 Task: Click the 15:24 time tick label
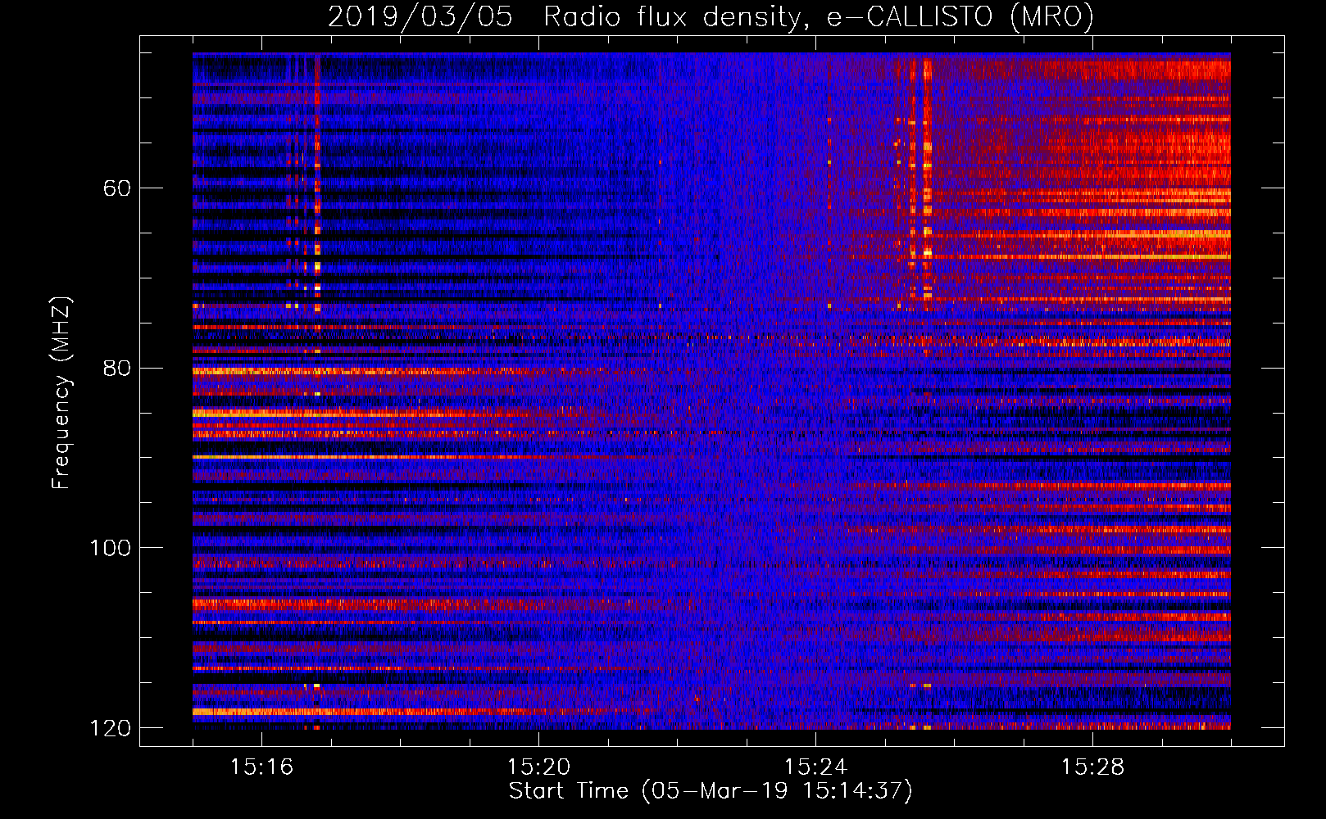click(x=815, y=767)
